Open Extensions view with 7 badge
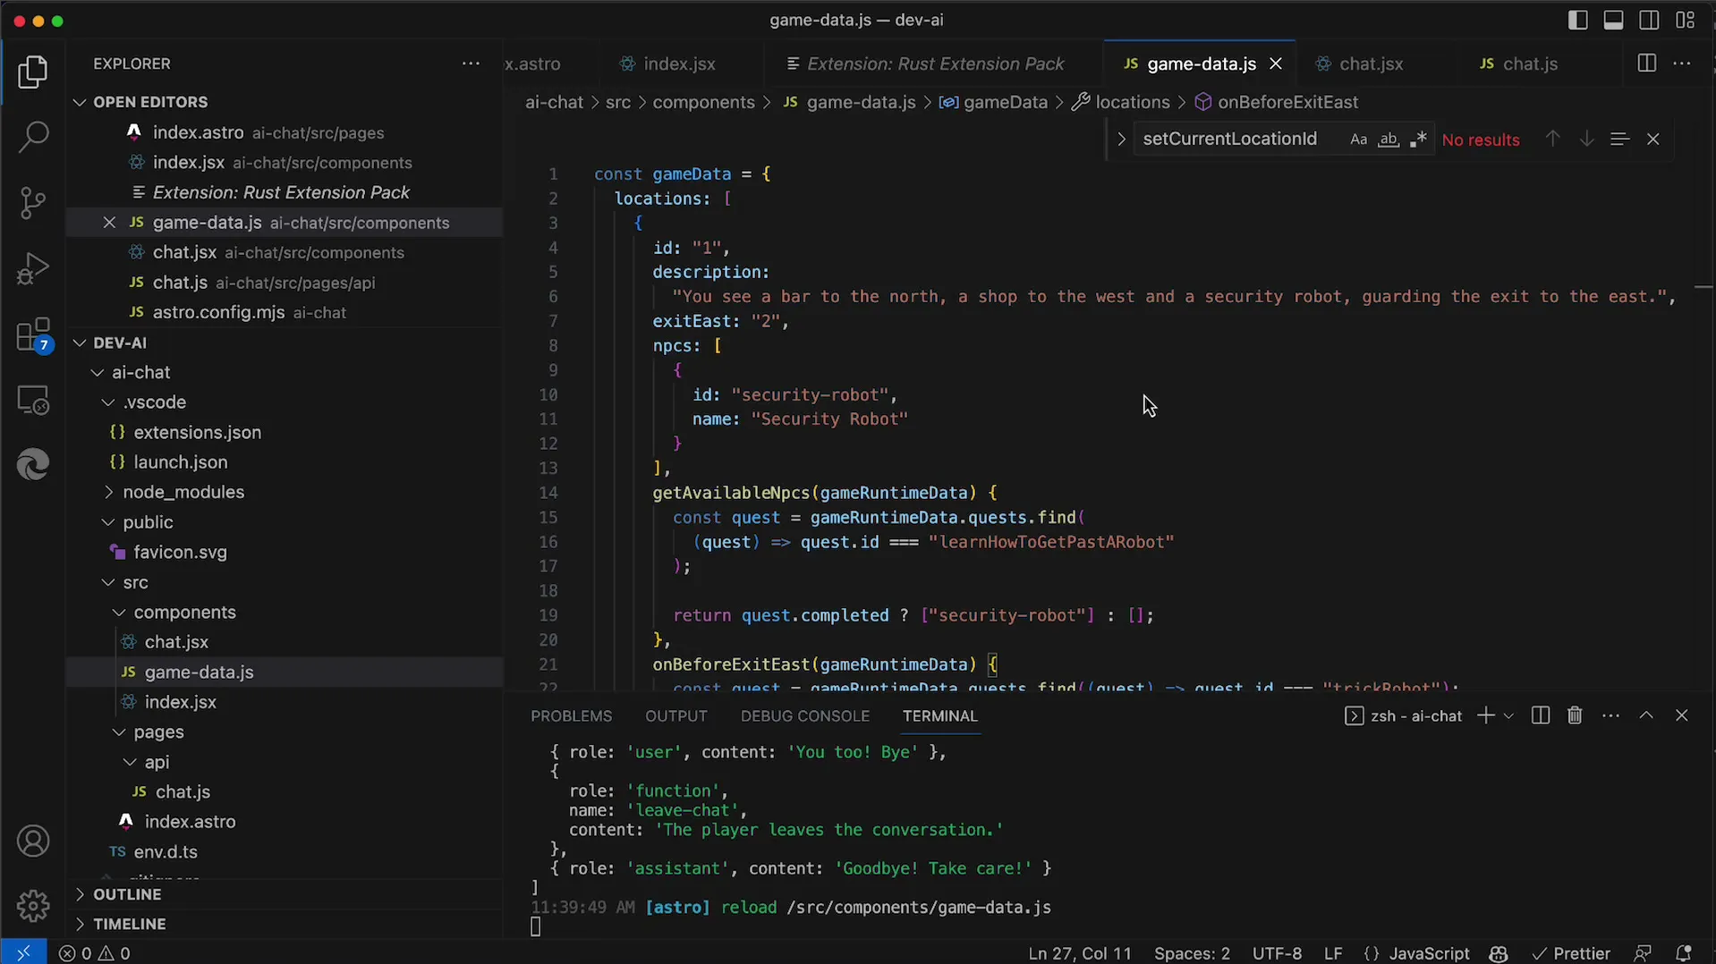The image size is (1716, 964). (x=33, y=335)
